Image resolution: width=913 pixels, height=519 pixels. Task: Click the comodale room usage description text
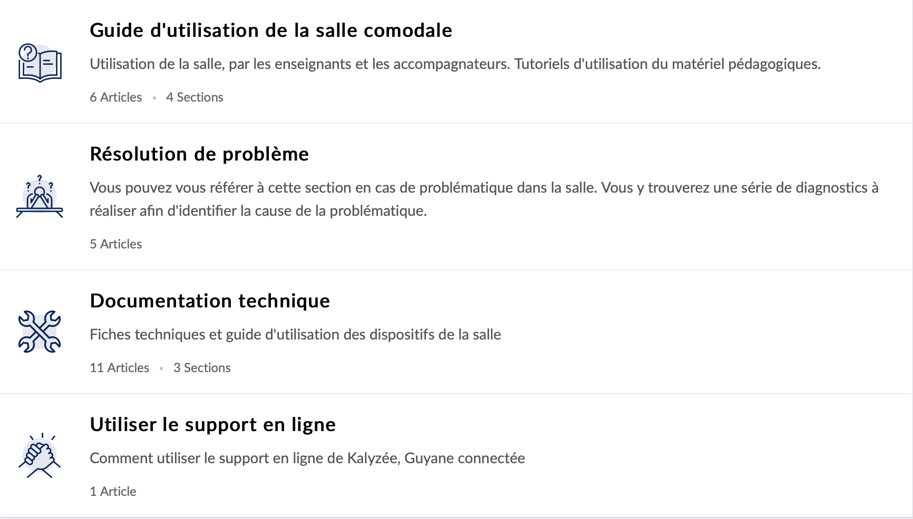pyautogui.click(x=455, y=64)
